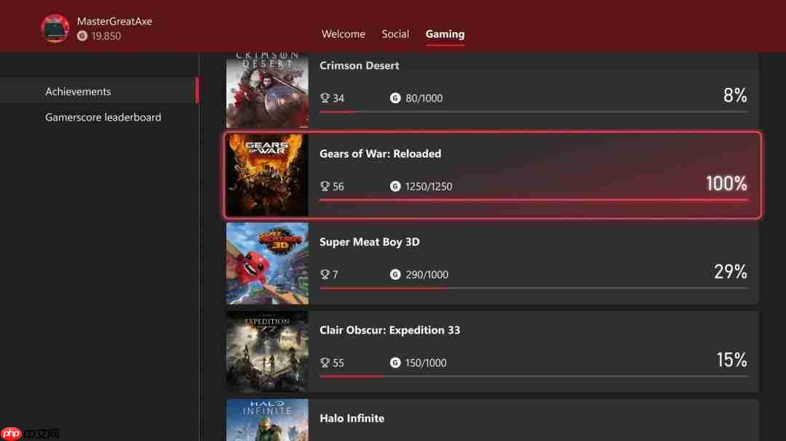The width and height of the screenshot is (786, 441).
Task: Open the MasterGreatAxe profile avatar
Action: tap(55, 28)
